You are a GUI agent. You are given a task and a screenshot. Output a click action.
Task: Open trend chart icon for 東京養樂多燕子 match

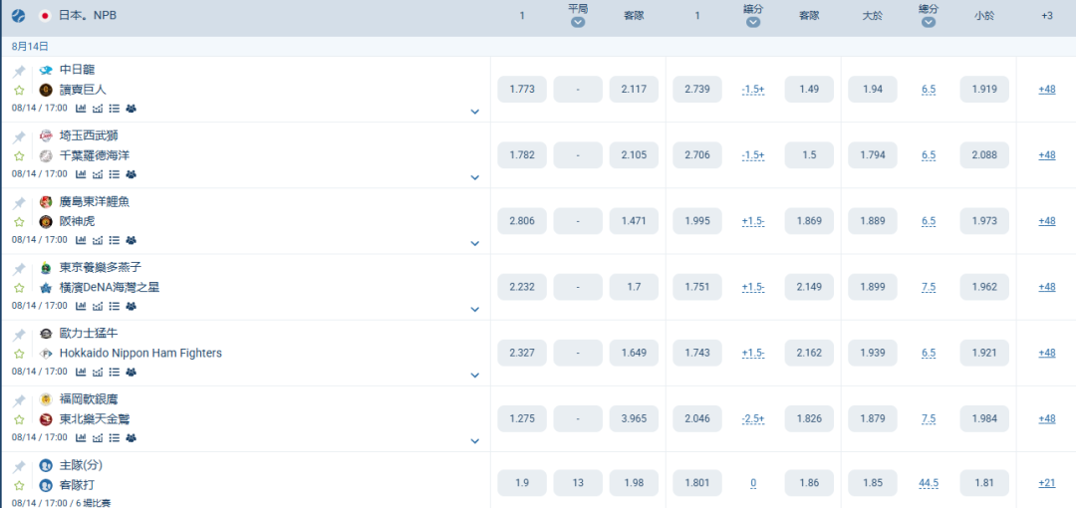[x=98, y=306]
